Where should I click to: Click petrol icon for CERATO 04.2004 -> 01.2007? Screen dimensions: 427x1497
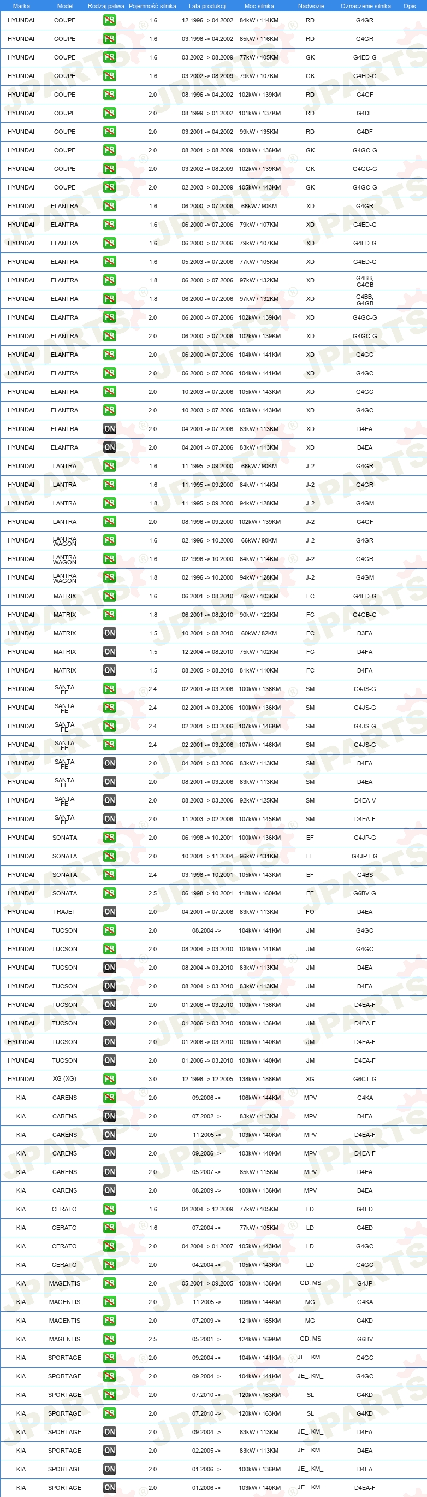click(109, 1246)
